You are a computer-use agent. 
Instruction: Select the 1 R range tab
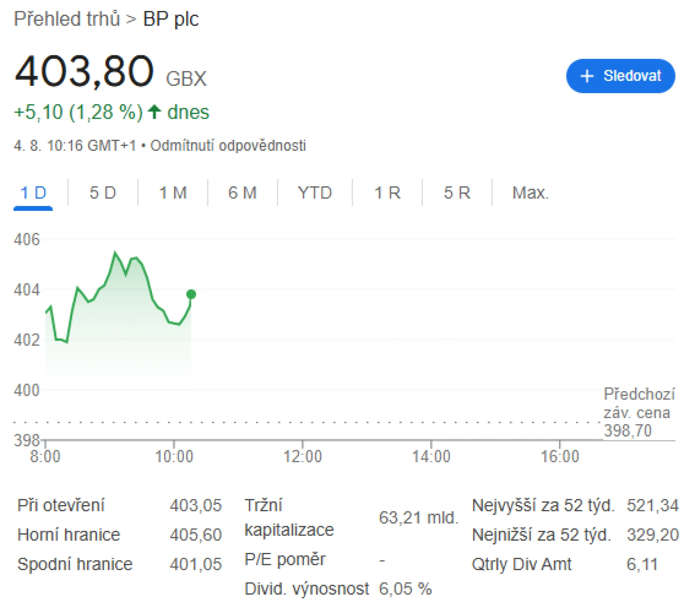point(387,193)
